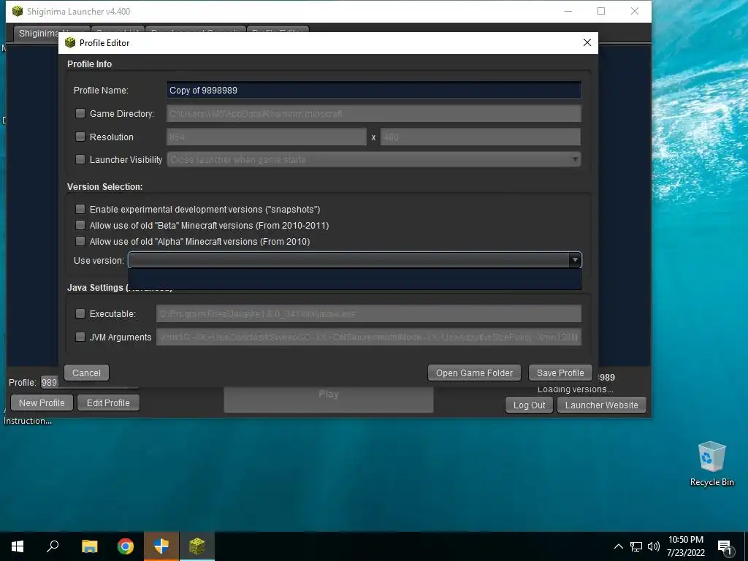Click the JVM Arguments text field
The height and width of the screenshot is (561, 748).
tap(369, 337)
